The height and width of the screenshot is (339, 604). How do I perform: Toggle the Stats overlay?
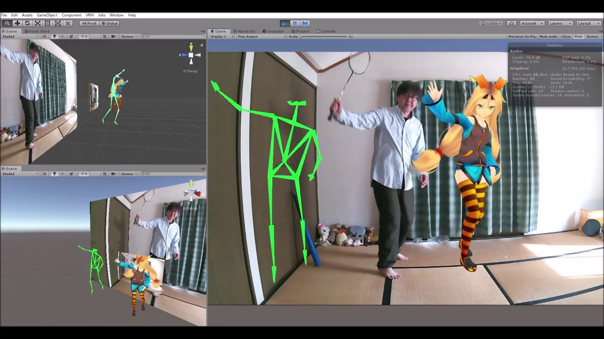pyautogui.click(x=579, y=36)
